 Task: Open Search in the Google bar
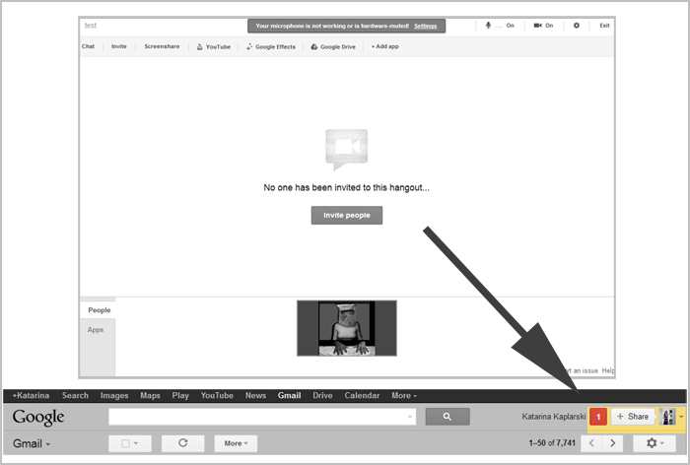(x=75, y=395)
